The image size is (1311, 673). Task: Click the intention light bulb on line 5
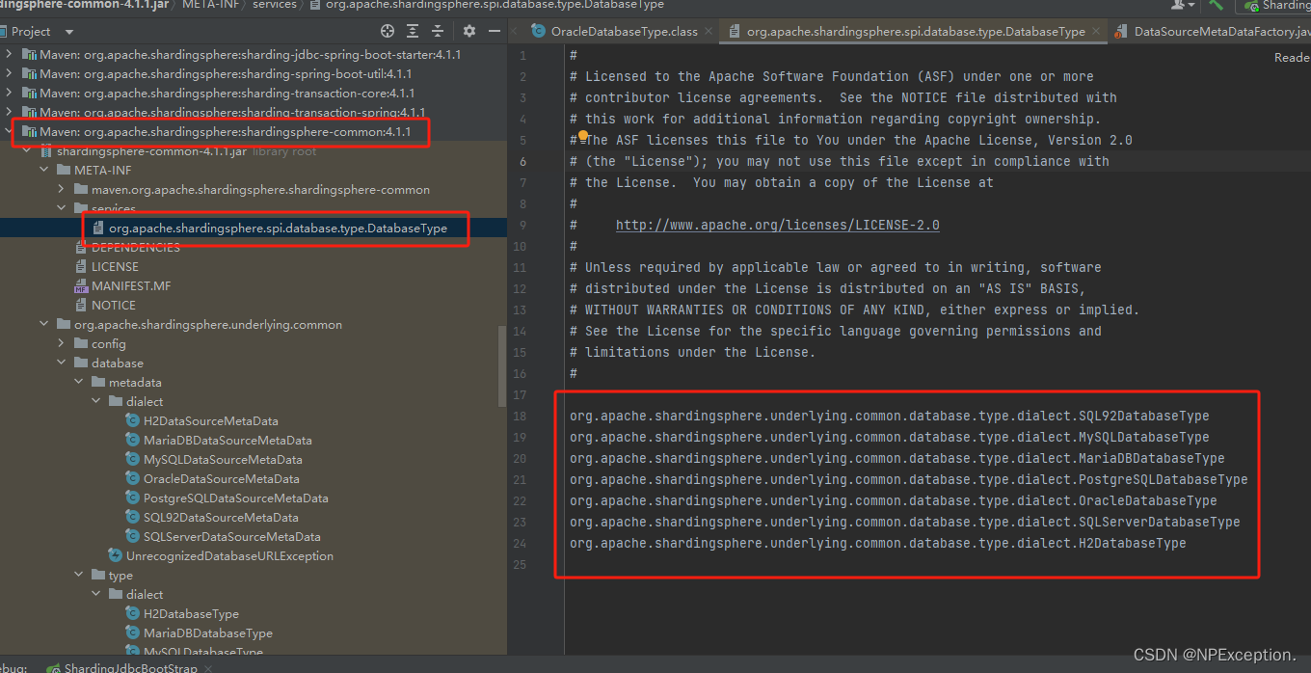[583, 138]
